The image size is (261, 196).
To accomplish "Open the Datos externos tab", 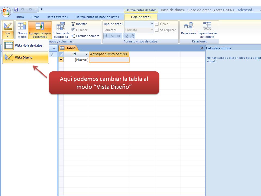I will (x=57, y=17).
